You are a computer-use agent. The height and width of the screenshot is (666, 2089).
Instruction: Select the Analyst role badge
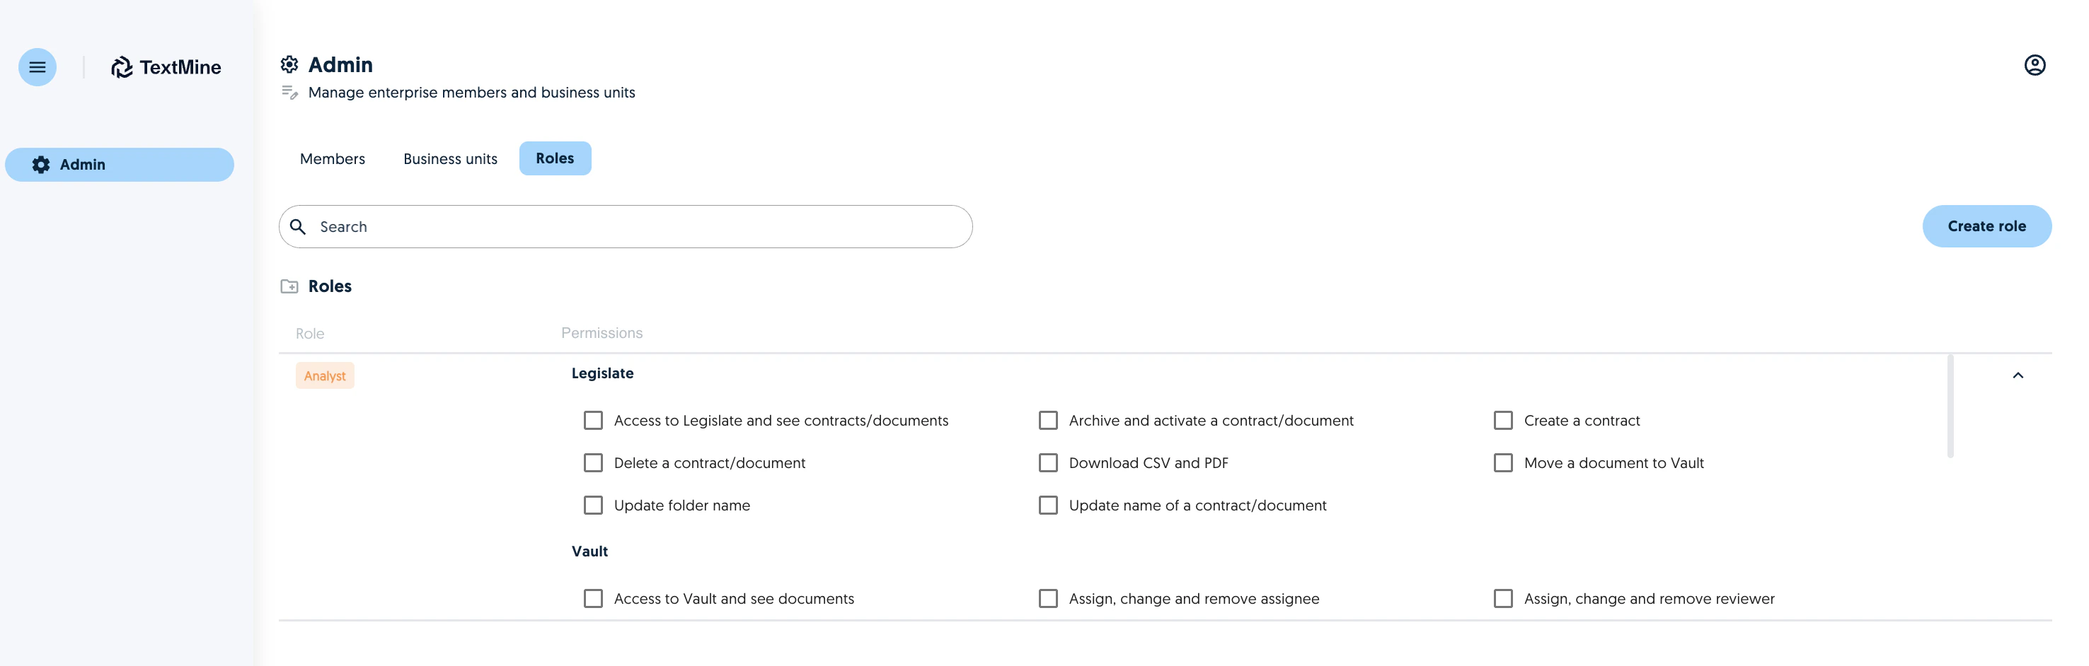[x=324, y=376]
